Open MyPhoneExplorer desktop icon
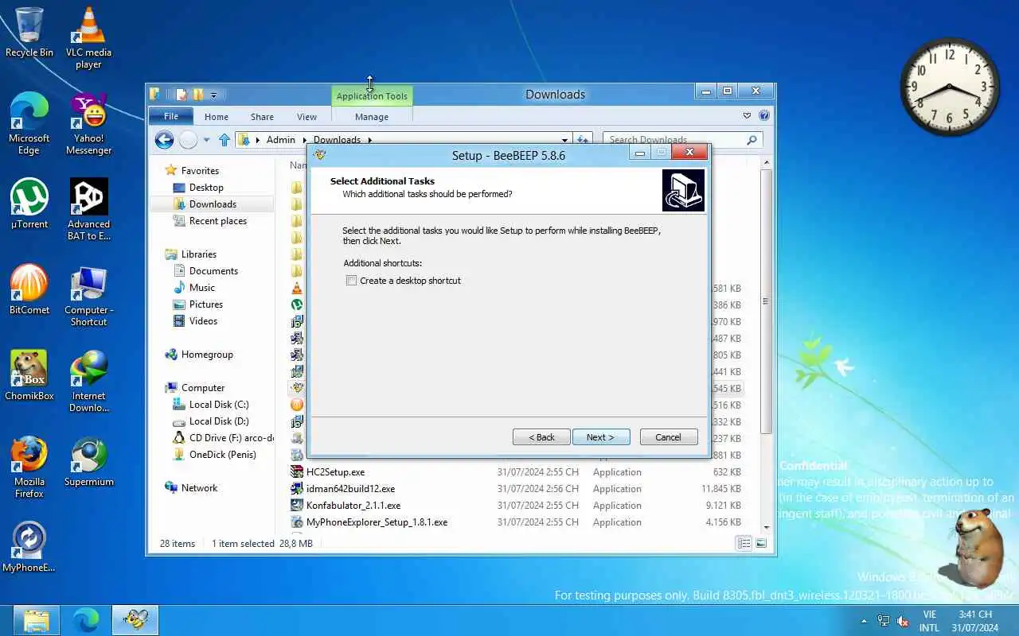The image size is (1019, 636). [x=29, y=548]
